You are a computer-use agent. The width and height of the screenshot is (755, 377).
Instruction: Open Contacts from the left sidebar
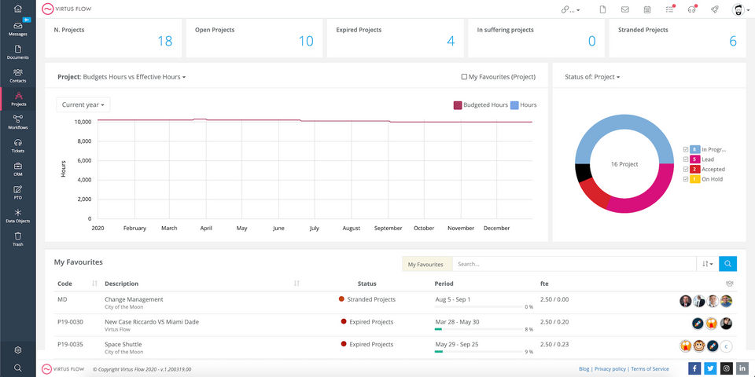click(17, 75)
